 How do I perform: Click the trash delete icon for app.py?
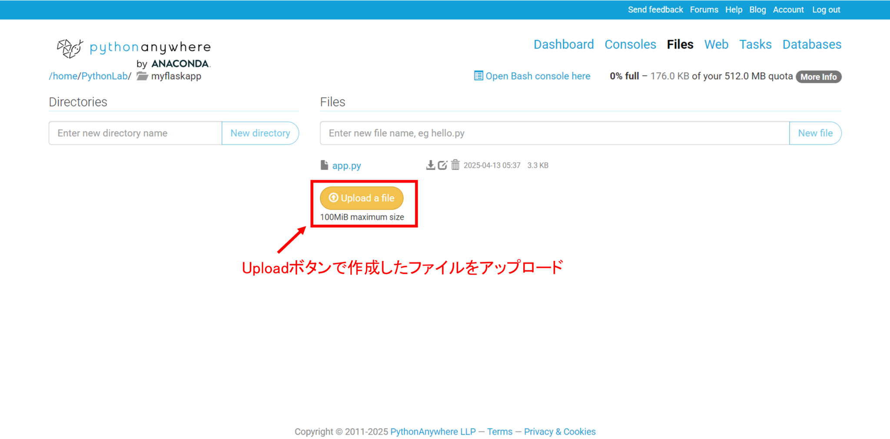455,165
